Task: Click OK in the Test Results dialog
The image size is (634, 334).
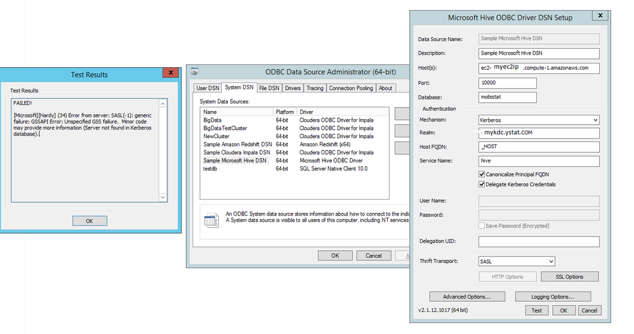Action: pyautogui.click(x=89, y=221)
